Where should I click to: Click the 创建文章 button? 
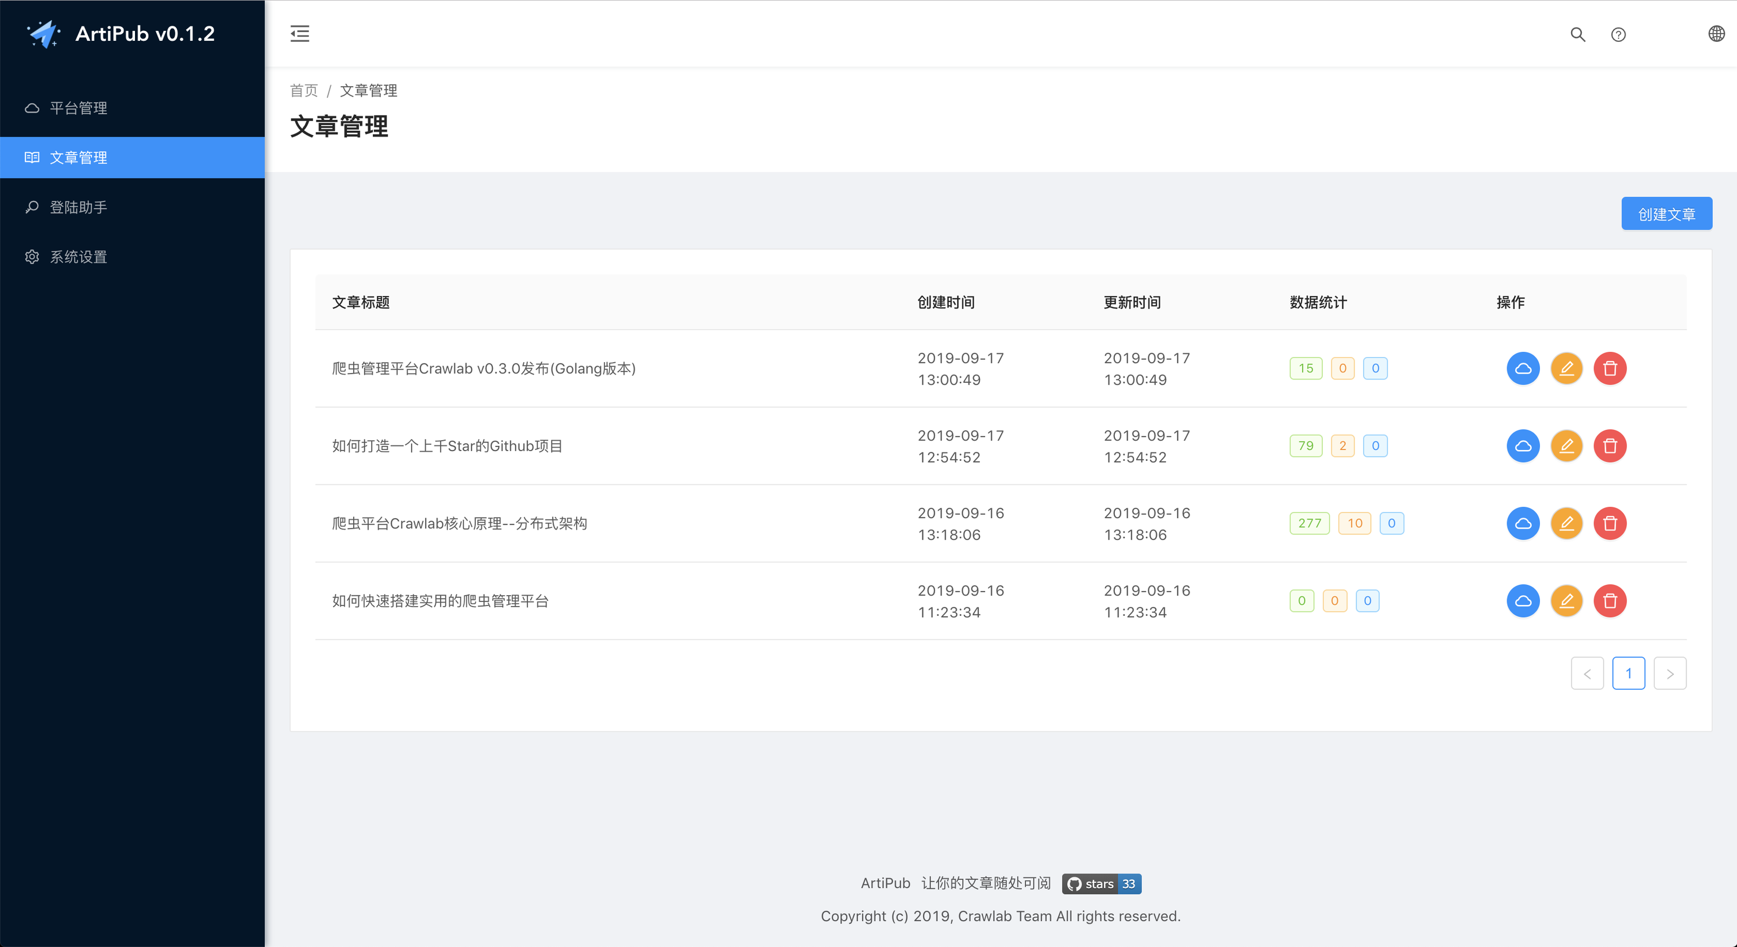point(1666,214)
